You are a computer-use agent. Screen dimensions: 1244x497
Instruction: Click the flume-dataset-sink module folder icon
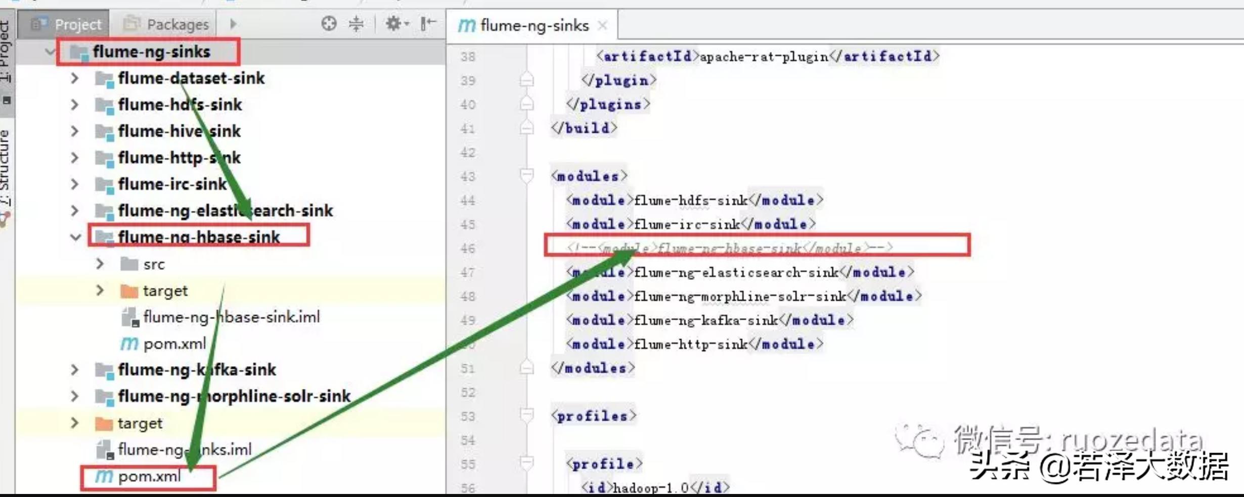(x=104, y=79)
